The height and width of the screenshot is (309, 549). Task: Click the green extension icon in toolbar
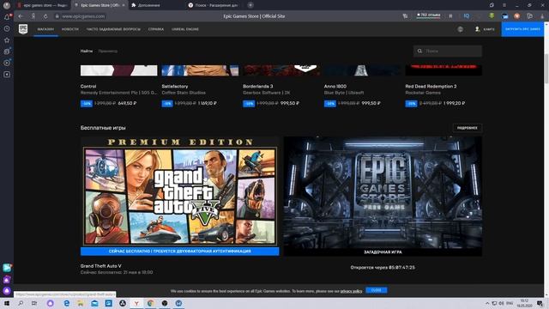pos(492,15)
